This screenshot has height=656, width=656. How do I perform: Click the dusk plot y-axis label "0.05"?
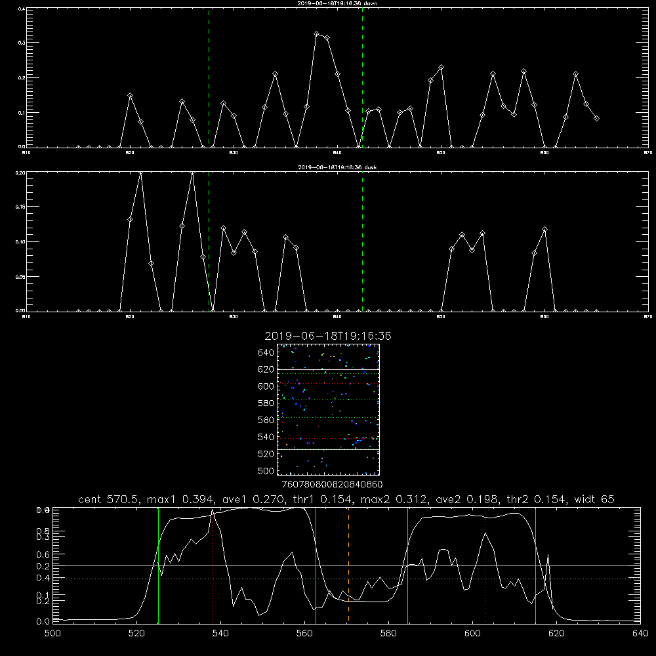21,277
